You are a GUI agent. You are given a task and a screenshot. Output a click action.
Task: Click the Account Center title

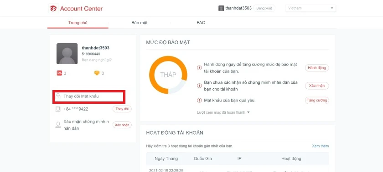[x=81, y=9]
